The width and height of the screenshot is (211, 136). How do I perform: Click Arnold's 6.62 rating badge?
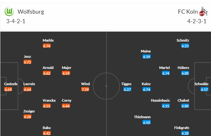pyautogui.click(x=47, y=73)
